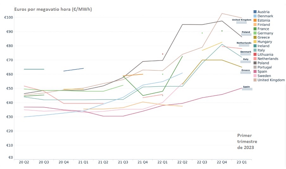Image resolution: width=286 pixels, height=169 pixels.
Task: Click the 20 Q2 x-axis label
Action: [24, 162]
